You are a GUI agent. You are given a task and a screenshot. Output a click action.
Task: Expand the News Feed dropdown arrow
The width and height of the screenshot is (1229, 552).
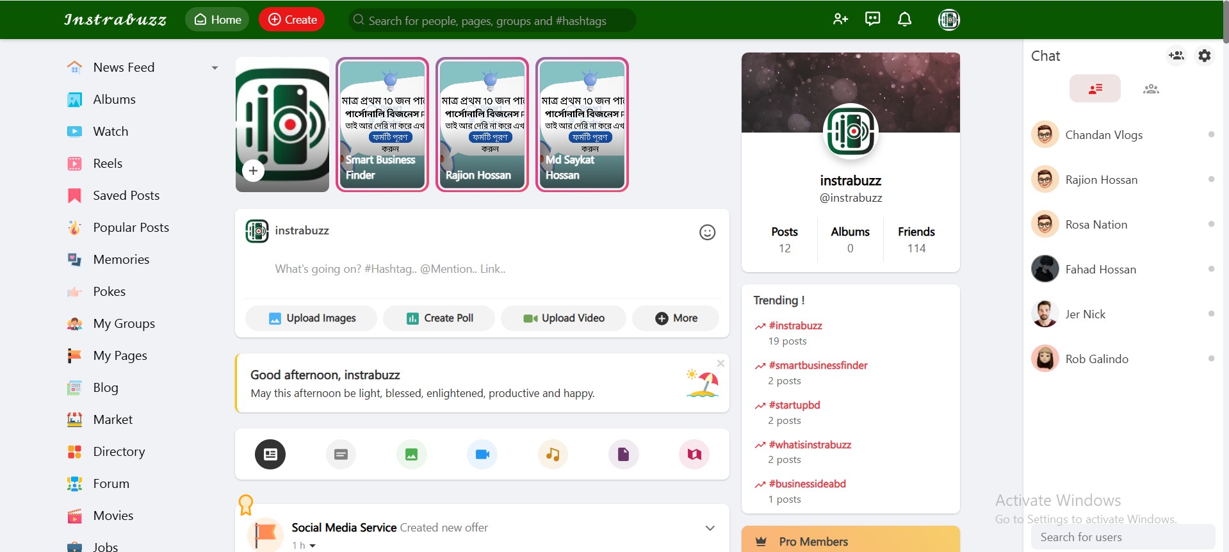[215, 68]
